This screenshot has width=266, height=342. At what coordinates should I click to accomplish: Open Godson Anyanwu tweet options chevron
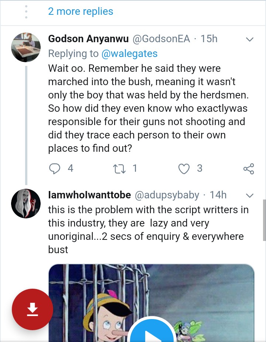coord(250,39)
